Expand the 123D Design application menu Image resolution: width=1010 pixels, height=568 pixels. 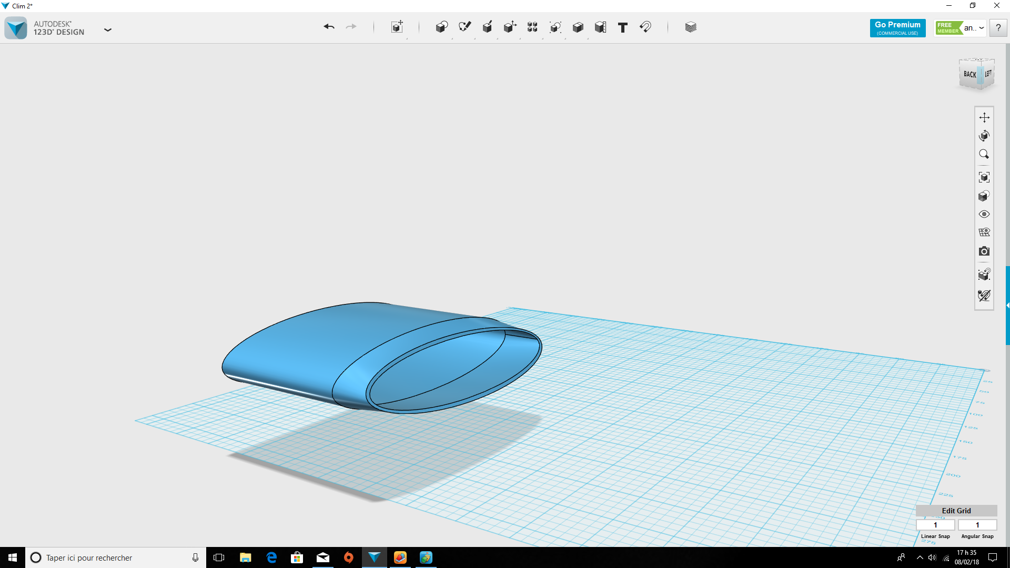pos(108,30)
